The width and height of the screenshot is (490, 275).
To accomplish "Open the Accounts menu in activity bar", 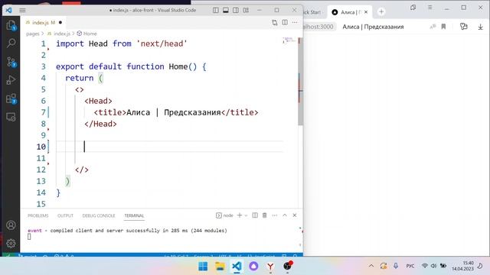I will 11,225.
